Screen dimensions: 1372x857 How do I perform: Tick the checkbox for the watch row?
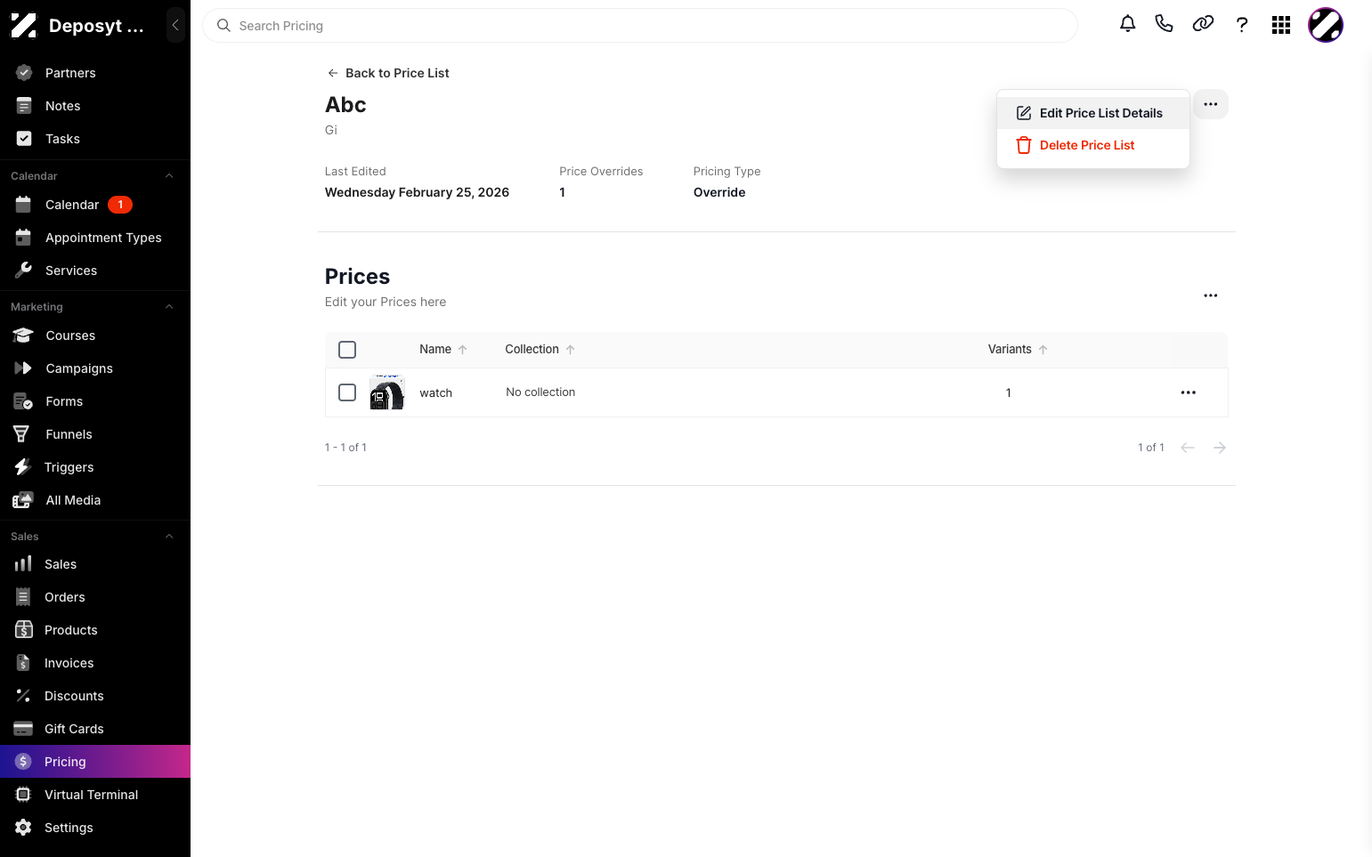coord(347,392)
